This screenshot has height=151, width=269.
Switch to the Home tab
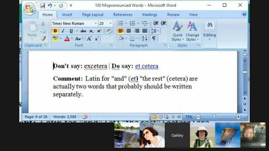[47, 15]
